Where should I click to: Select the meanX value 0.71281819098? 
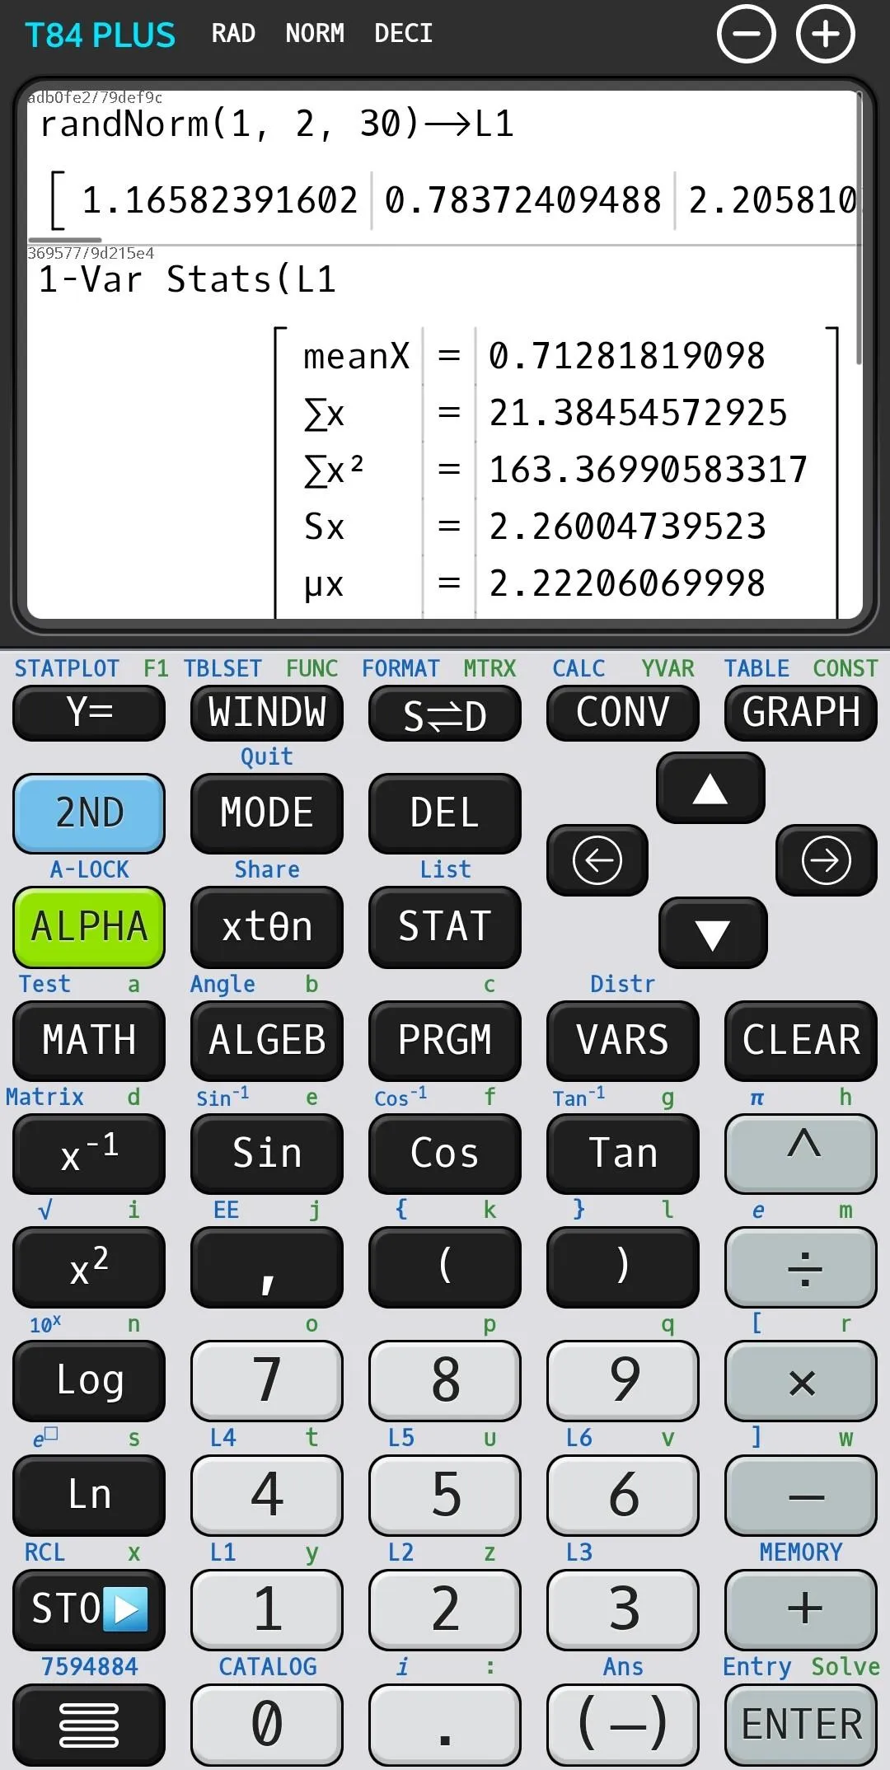tap(626, 356)
